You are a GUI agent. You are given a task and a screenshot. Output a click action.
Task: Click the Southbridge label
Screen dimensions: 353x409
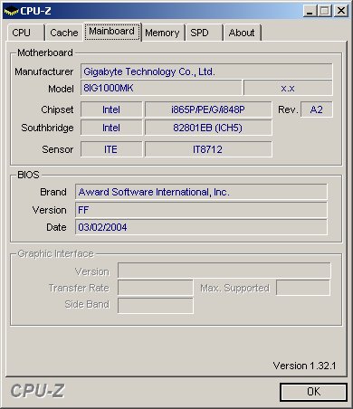(47, 128)
